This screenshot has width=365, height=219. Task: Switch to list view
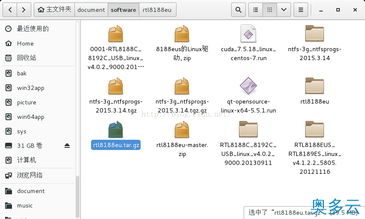[x=256, y=10]
